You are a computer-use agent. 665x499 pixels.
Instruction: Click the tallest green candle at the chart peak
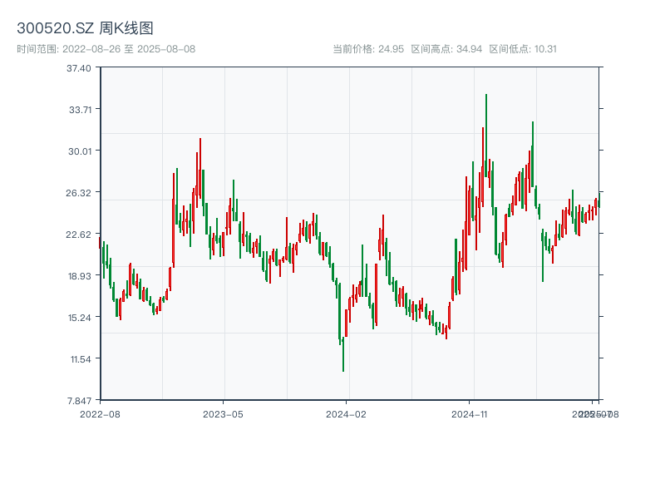(486, 133)
